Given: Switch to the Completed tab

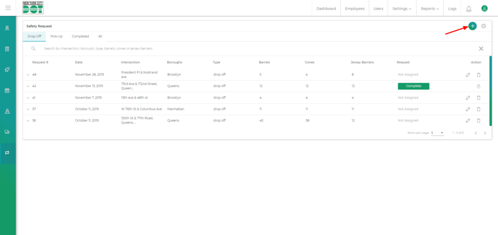Looking at the screenshot, I should (x=80, y=36).
